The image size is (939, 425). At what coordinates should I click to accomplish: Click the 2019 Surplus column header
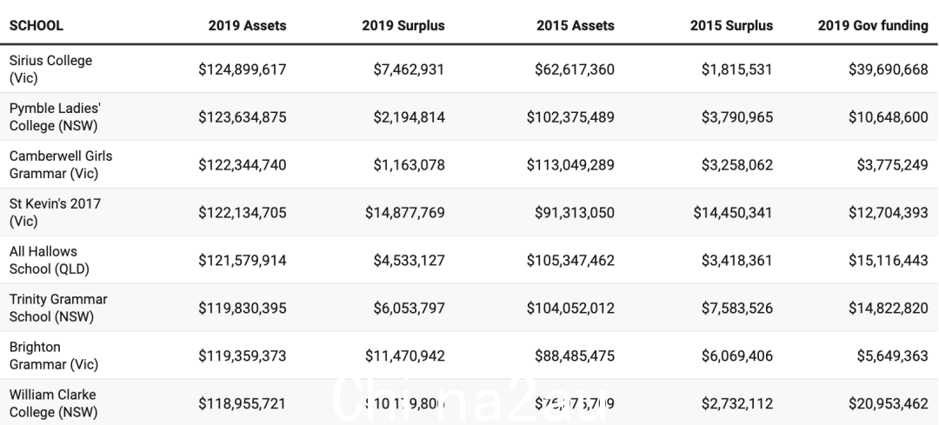[x=403, y=26]
